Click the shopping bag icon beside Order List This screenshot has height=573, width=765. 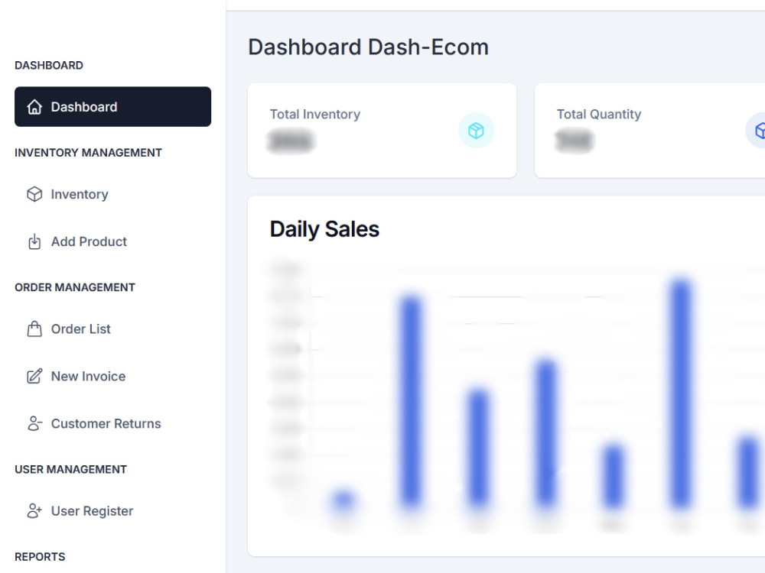click(x=34, y=329)
